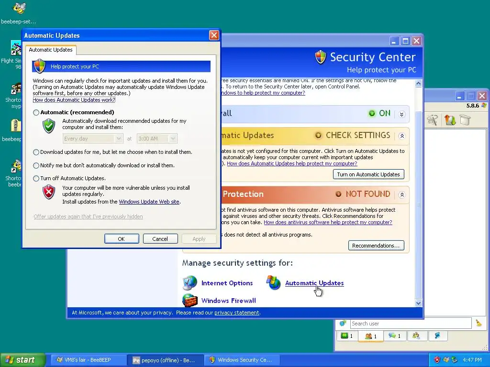Close the Automatic Updates dialog

point(214,35)
